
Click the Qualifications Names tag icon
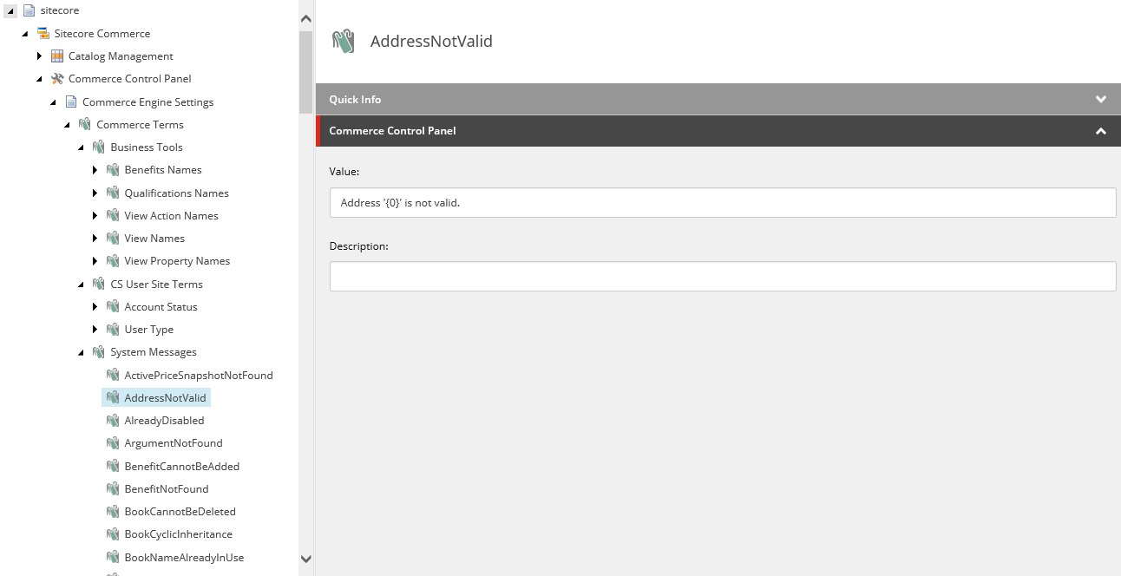(x=113, y=193)
